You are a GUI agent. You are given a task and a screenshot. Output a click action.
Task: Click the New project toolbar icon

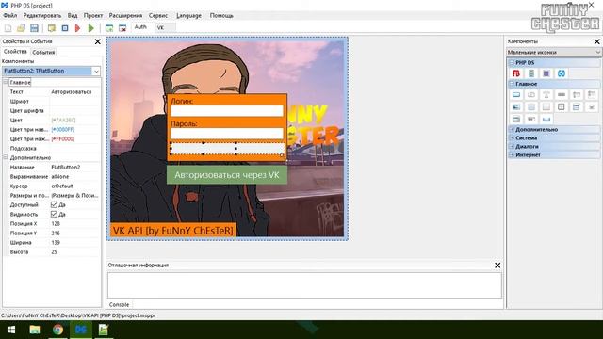[x=8, y=28]
